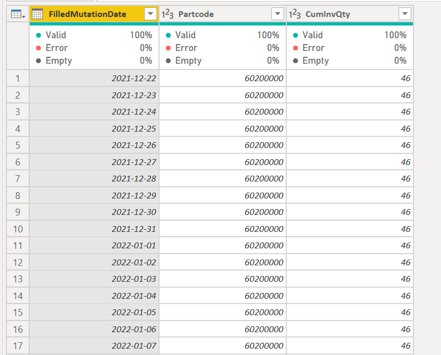Viewport: 441px width, 355px height.
Task: Change FilledMutationDate date type icon
Action: [38, 14]
